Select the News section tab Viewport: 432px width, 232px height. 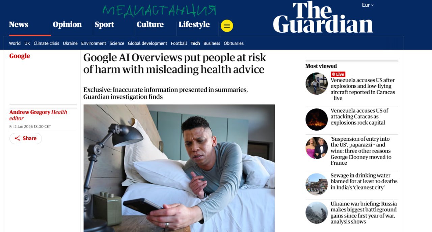click(x=19, y=25)
